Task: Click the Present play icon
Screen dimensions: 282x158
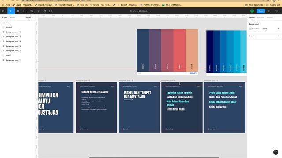Action: point(269,11)
